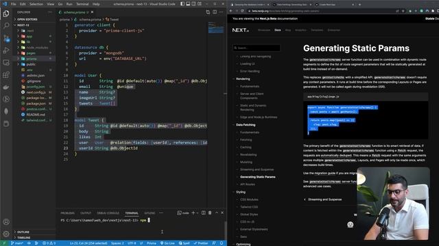Click Docs in Next.js top navigation

point(277,30)
